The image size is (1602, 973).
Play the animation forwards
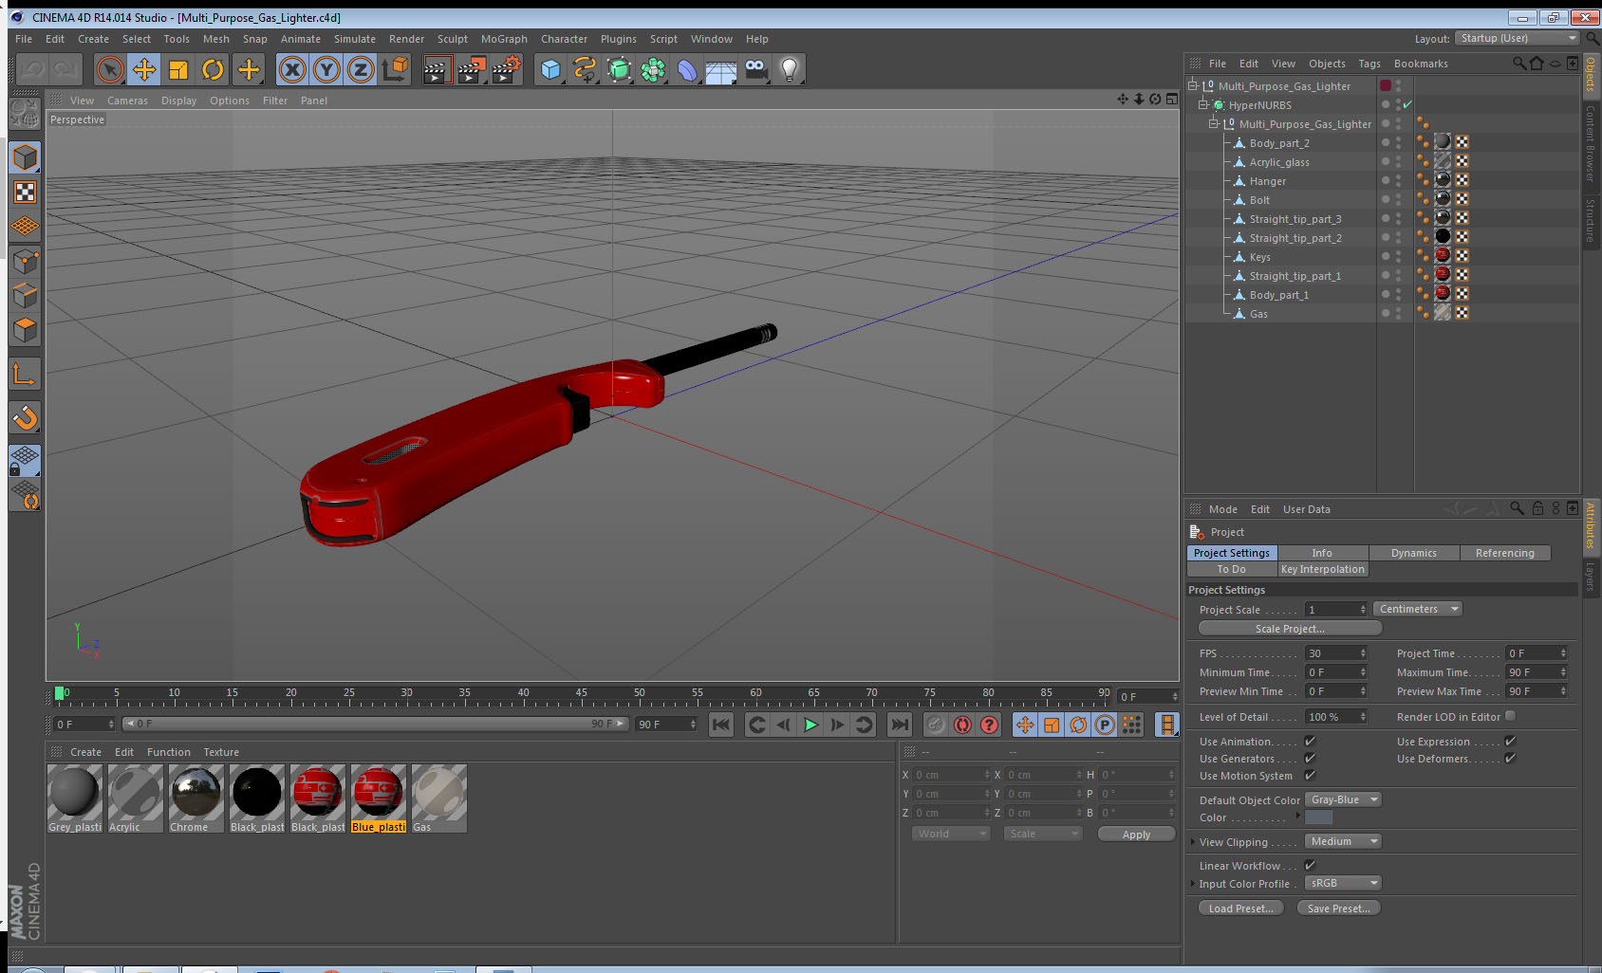point(810,725)
